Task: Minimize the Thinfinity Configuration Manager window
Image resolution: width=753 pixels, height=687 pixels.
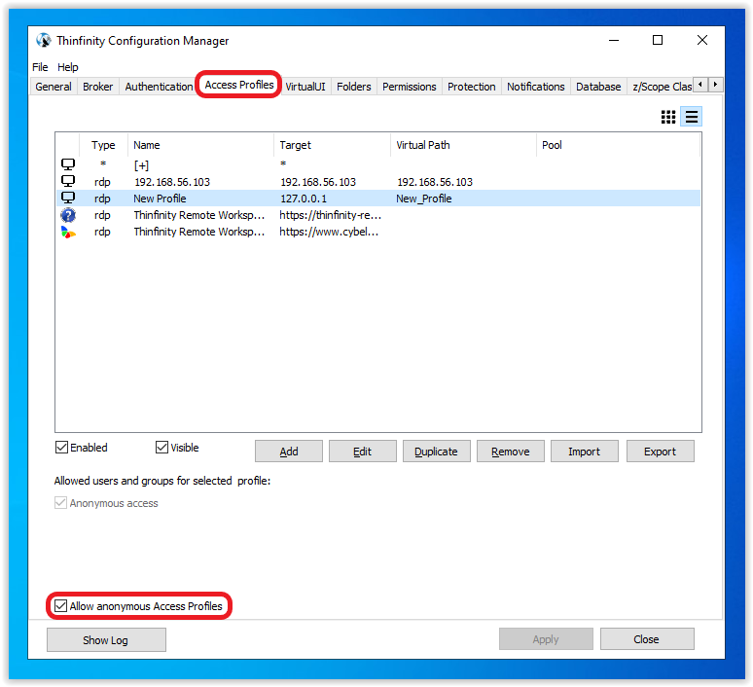Action: click(x=614, y=40)
